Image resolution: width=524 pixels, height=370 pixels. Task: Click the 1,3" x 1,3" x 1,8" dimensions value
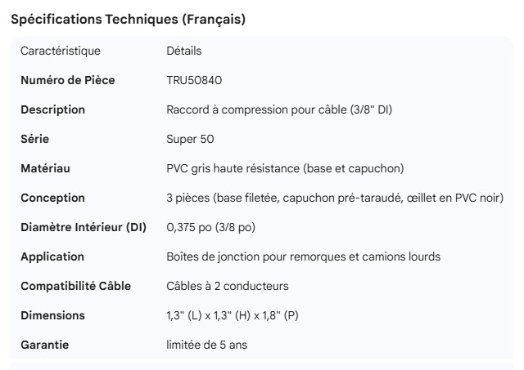pyautogui.click(x=233, y=315)
